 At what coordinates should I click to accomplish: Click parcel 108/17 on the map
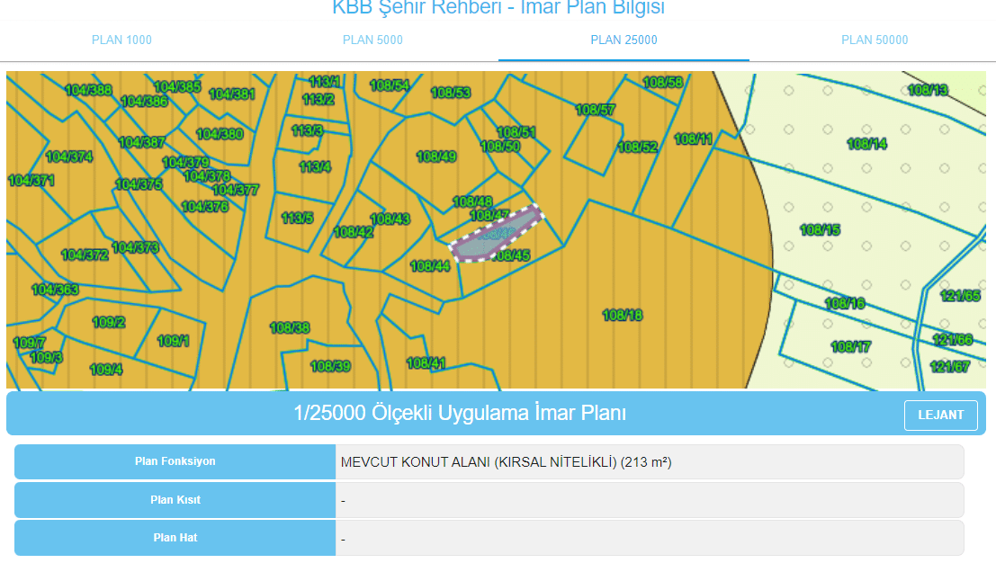(x=850, y=346)
